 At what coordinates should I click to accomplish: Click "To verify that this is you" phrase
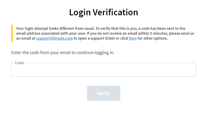[117, 28]
